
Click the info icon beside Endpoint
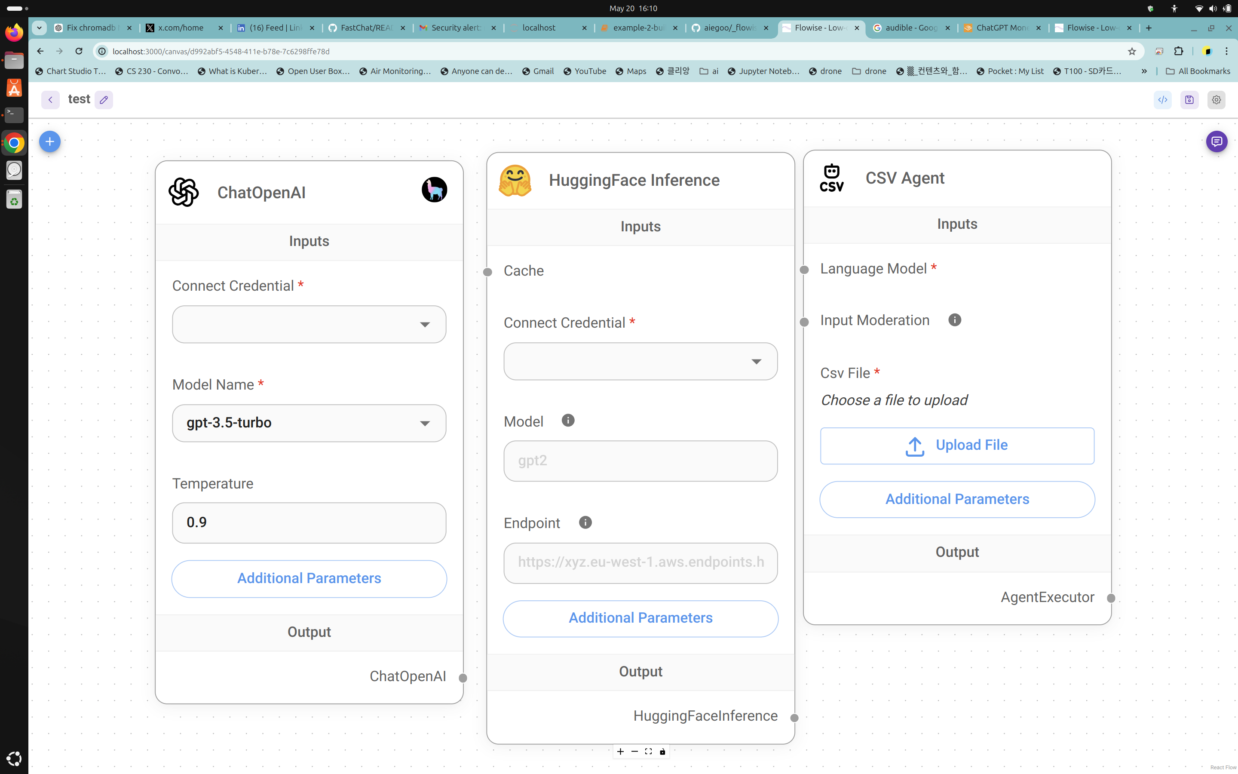pos(585,522)
